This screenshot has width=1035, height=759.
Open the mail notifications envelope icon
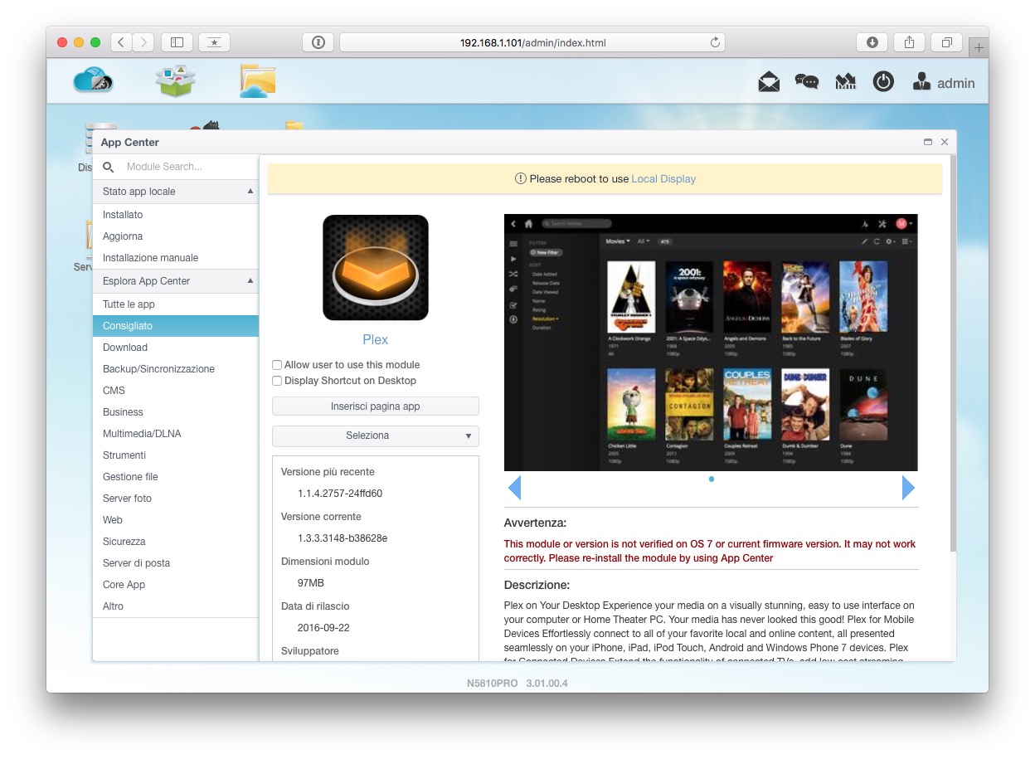[x=769, y=82]
